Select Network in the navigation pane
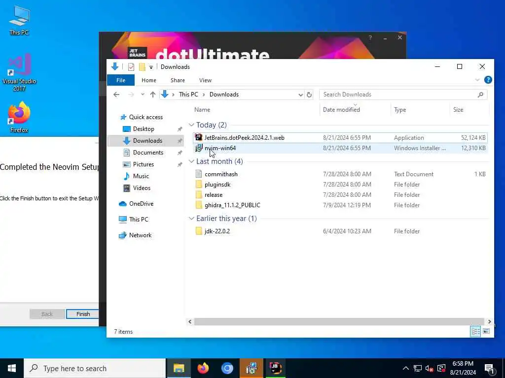505x378 pixels. [x=140, y=235]
